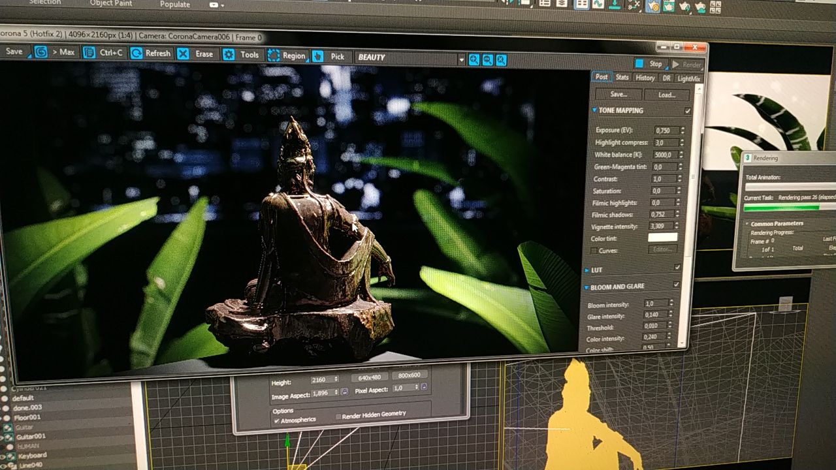Image resolution: width=836 pixels, height=470 pixels.
Task: Enable the Curves checkbox
Action: click(x=593, y=251)
